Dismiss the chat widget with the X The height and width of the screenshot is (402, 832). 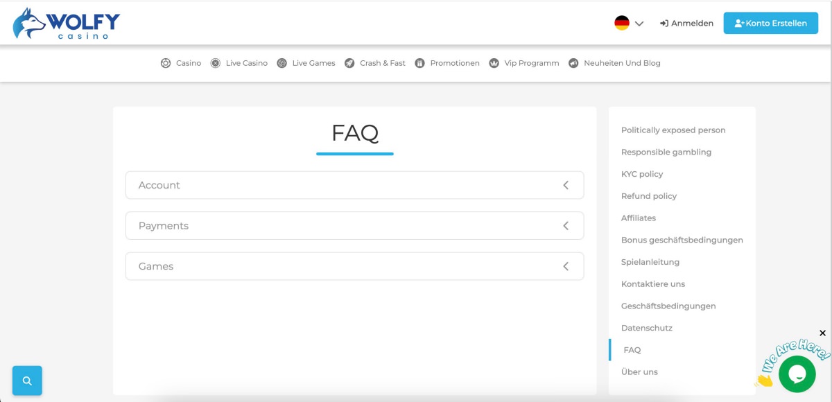coord(822,333)
